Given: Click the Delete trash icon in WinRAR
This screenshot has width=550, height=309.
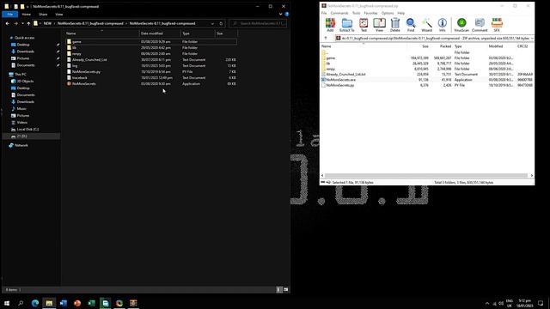Looking at the screenshot, I should (x=395, y=25).
